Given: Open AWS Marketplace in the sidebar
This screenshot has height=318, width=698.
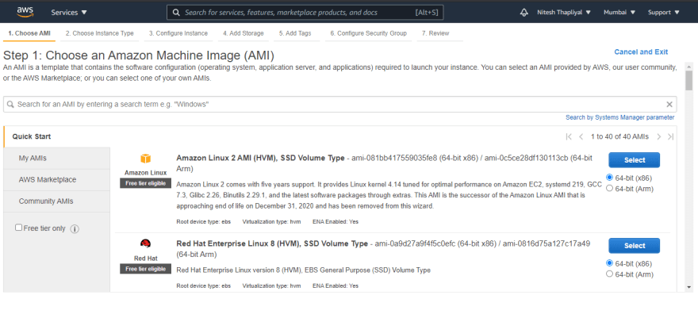Looking at the screenshot, I should pos(56,180).
